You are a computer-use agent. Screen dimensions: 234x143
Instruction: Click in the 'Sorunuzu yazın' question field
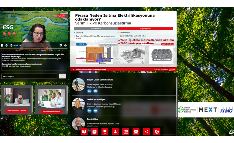(29, 76)
